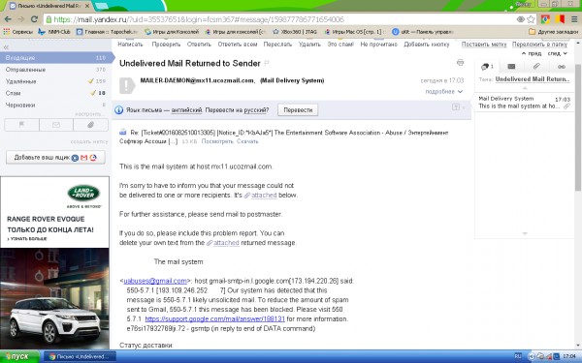Click Ответить всем reply all
Image resolution: width=582 pixels, height=363 pixels.
click(238, 45)
